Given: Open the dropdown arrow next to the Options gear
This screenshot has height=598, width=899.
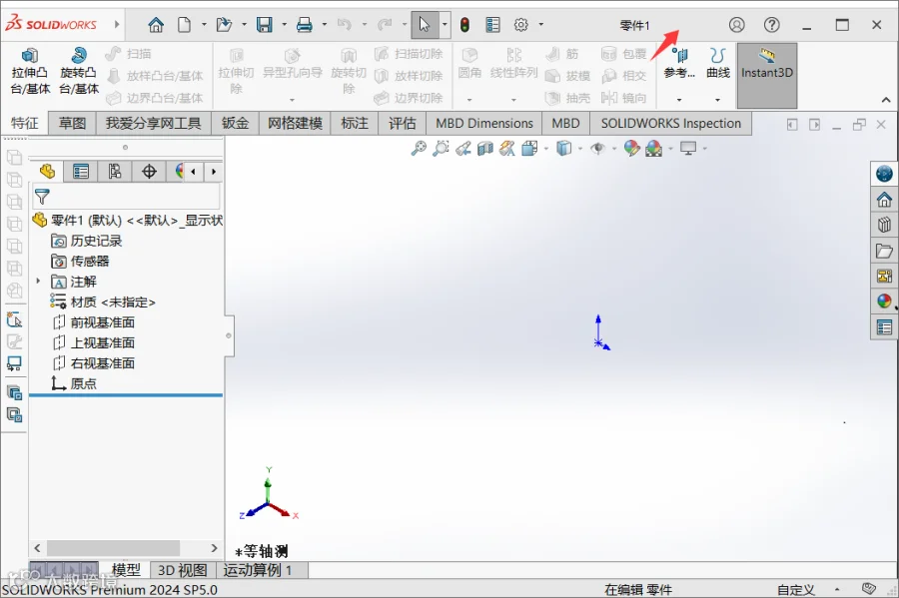Looking at the screenshot, I should 540,25.
